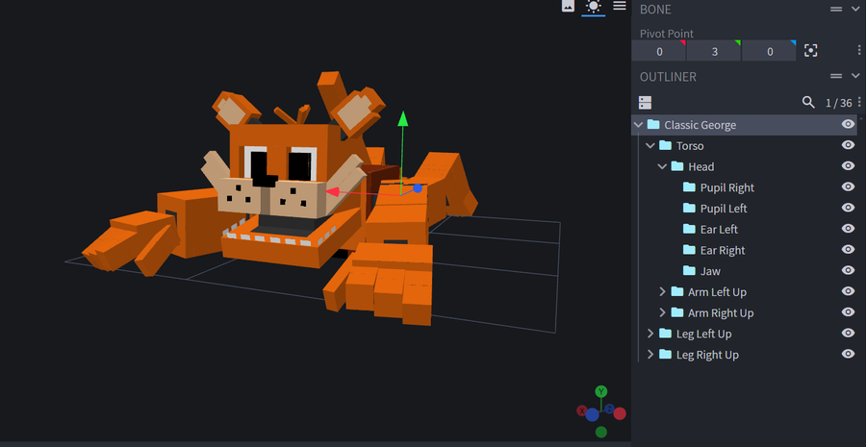This screenshot has height=447, width=866.
Task: Click the Pupil Right folder icon
Action: pos(689,187)
